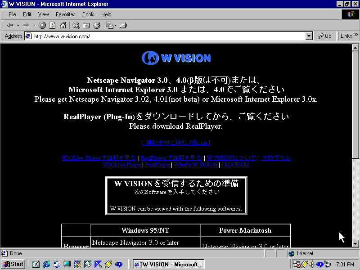The width and height of the screenshot is (360, 270).
Task: Open the Address bar dropdown list
Action: (309, 36)
